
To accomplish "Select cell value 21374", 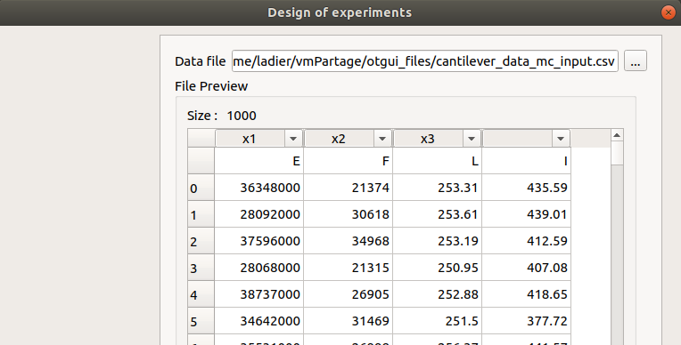I will [349, 188].
